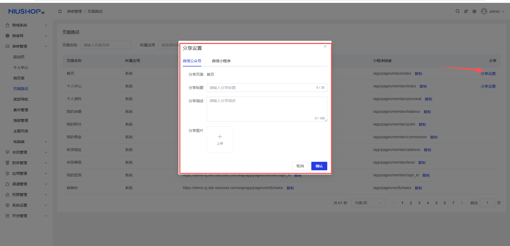Click the NIUSHOP logo
This screenshot has height=246, width=510.
[x=26, y=11]
